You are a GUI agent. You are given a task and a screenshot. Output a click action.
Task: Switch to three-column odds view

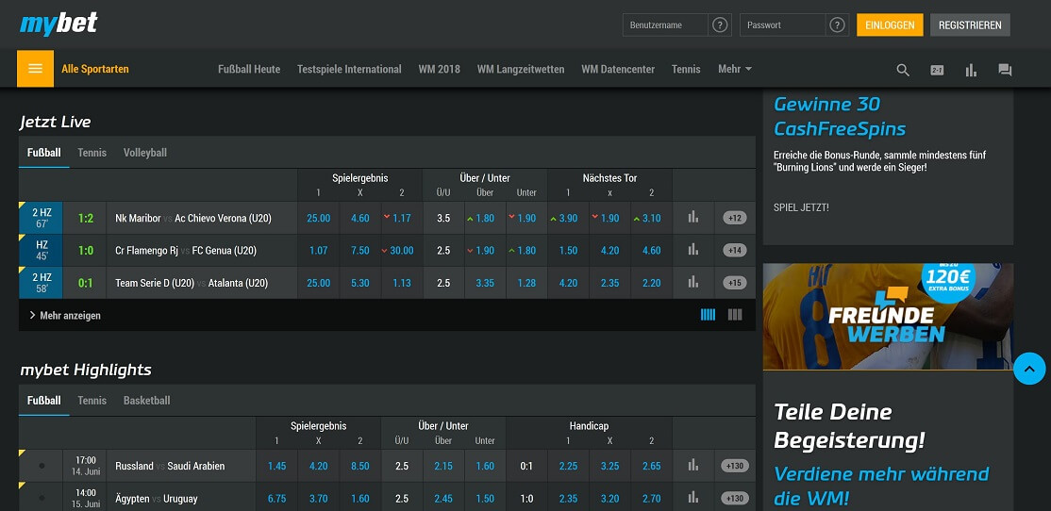pyautogui.click(x=735, y=315)
